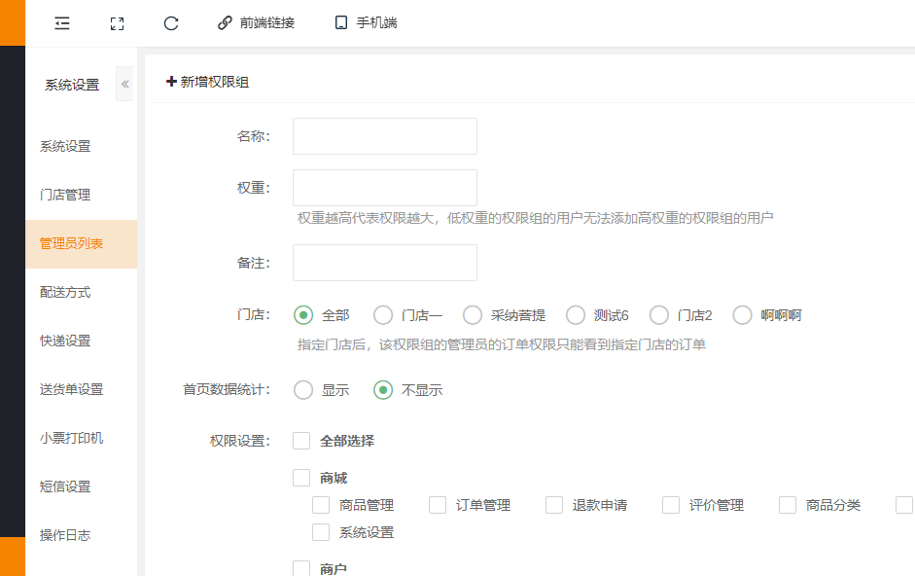Open the 前端链接 front-end link
The width and height of the screenshot is (915, 576).
pos(256,23)
